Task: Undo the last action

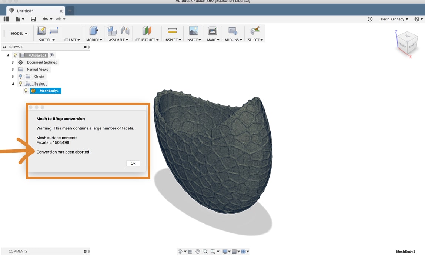Action: pos(45,19)
